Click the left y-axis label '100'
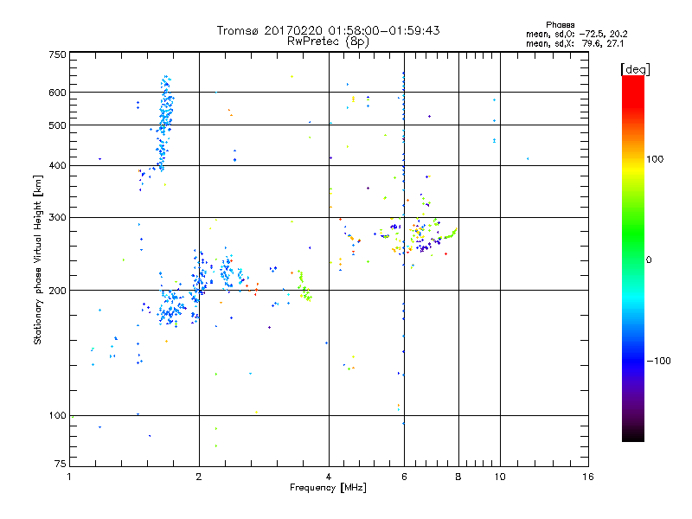Viewport: 692px width, 519px height. [x=57, y=415]
